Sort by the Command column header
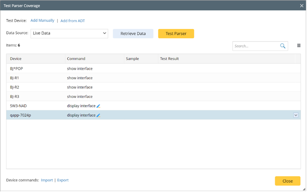The width and height of the screenshot is (307, 192). point(76,59)
